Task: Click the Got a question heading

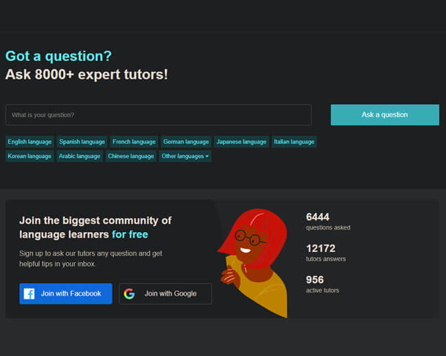Action: [x=58, y=56]
